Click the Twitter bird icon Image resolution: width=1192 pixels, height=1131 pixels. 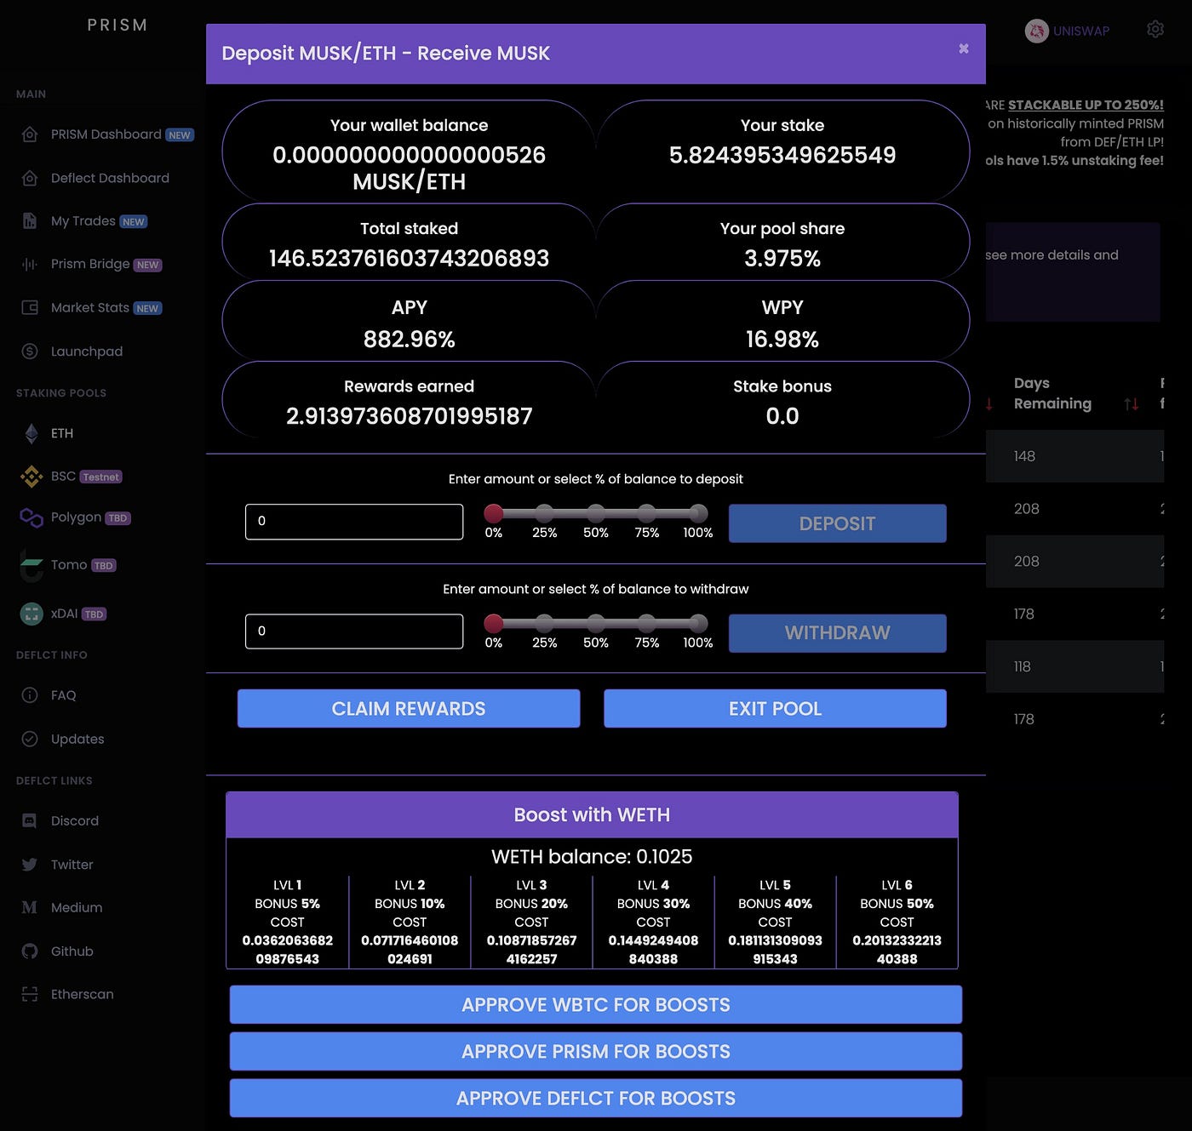[x=30, y=865]
